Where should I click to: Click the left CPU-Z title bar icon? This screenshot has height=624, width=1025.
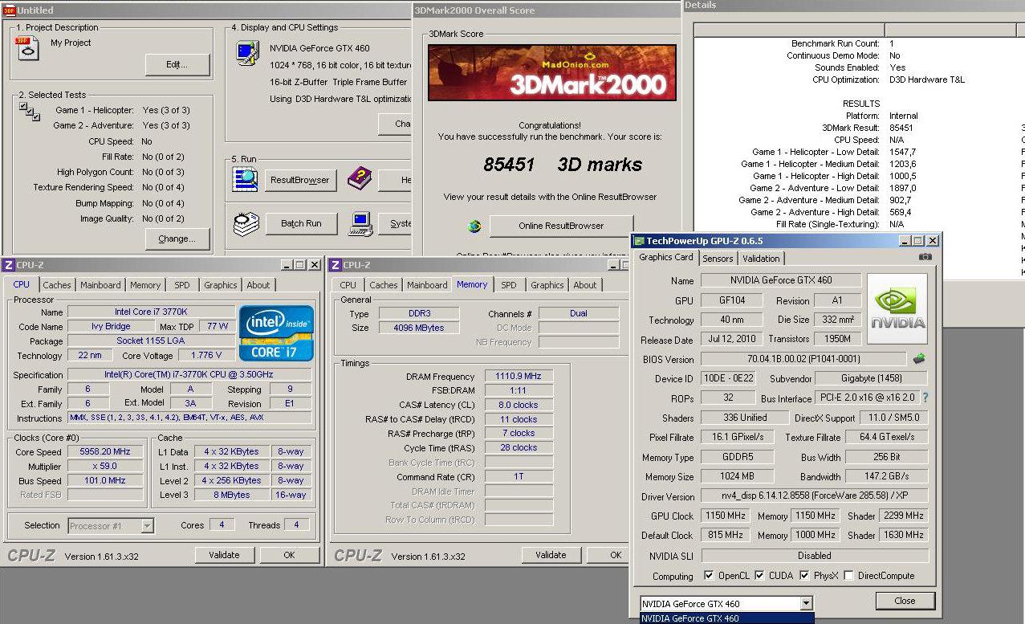(9, 265)
